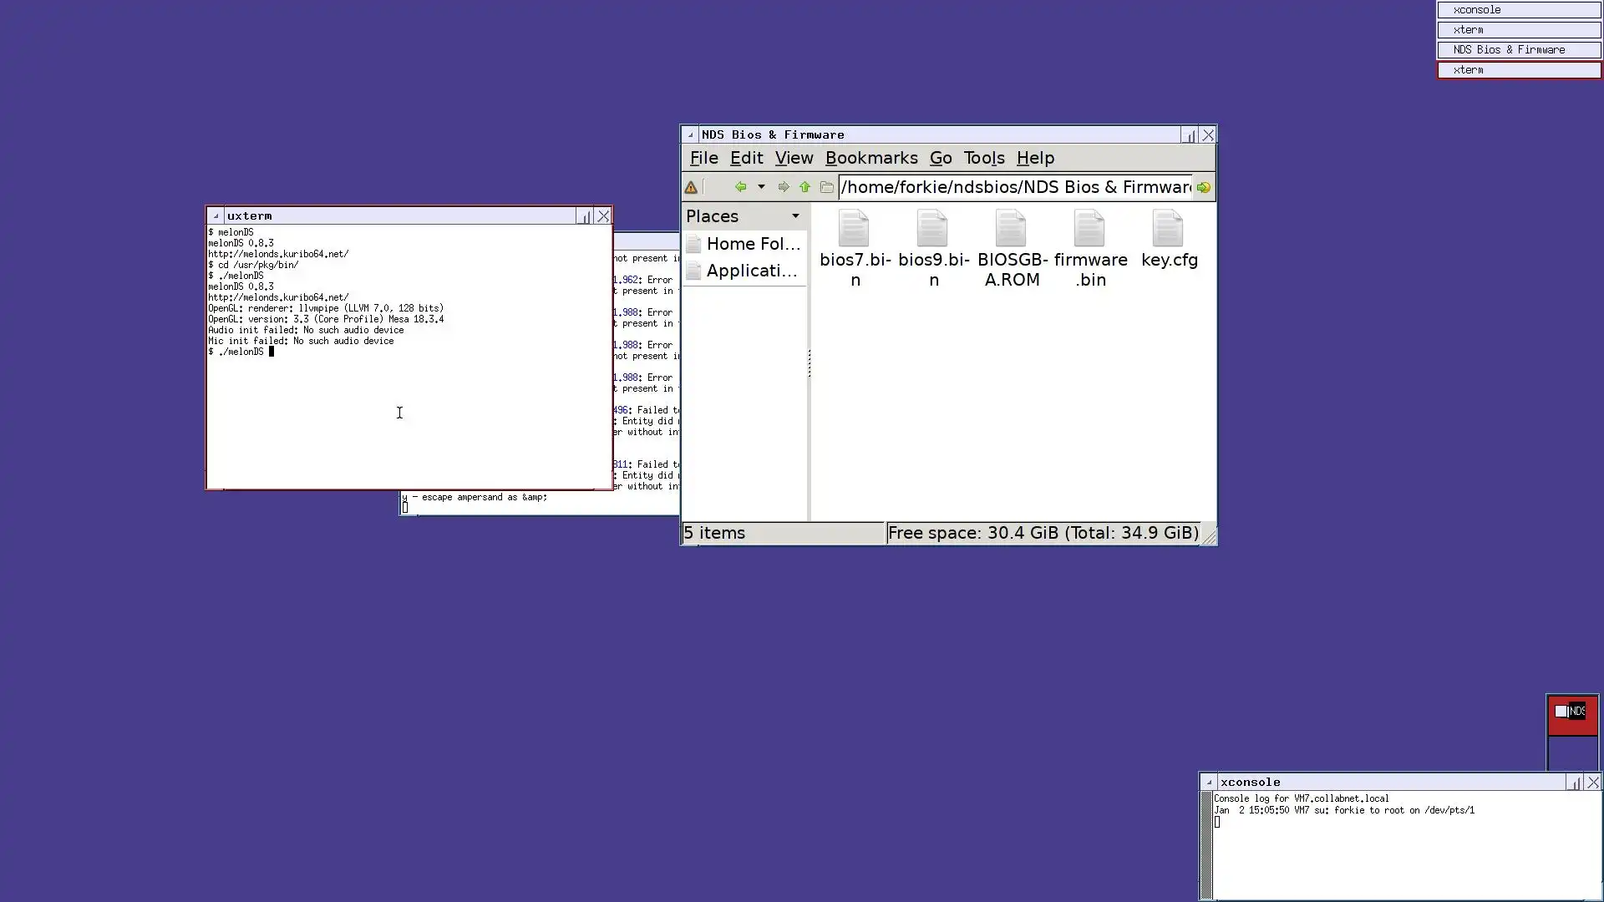The height and width of the screenshot is (902, 1604).
Task: Select the key.cfg file icon
Action: point(1168,229)
